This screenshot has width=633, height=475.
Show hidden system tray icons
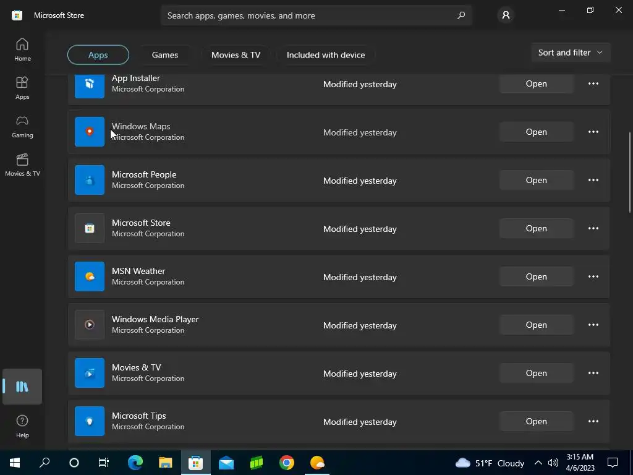(x=538, y=463)
